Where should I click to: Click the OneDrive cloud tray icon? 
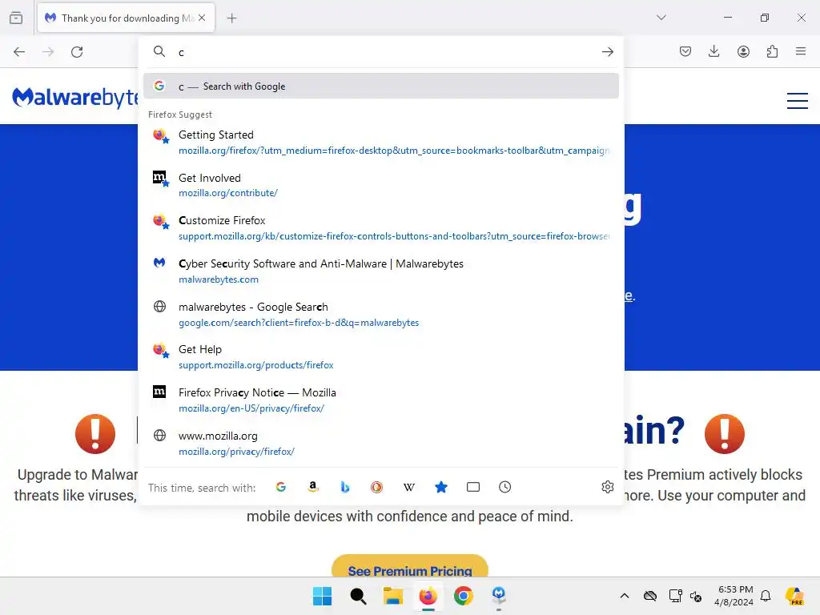(x=650, y=596)
